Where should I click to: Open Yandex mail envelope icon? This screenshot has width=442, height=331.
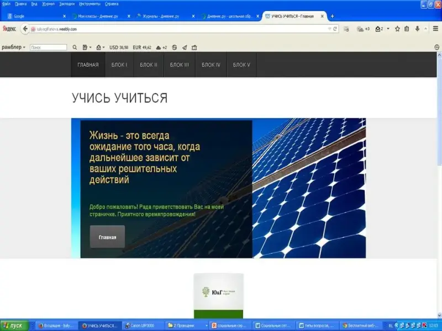point(379,28)
